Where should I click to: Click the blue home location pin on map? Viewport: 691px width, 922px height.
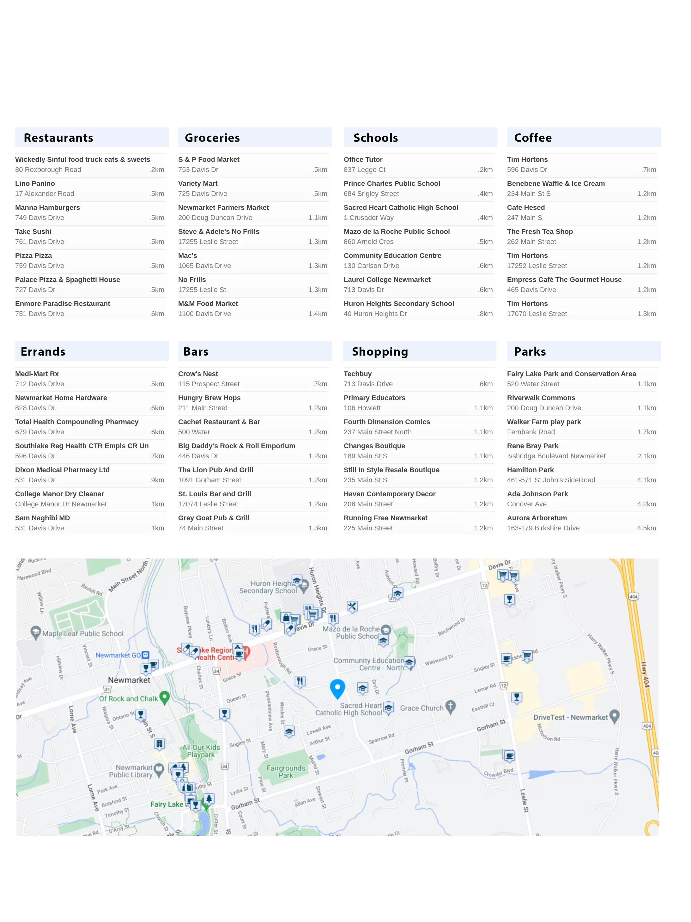337,688
